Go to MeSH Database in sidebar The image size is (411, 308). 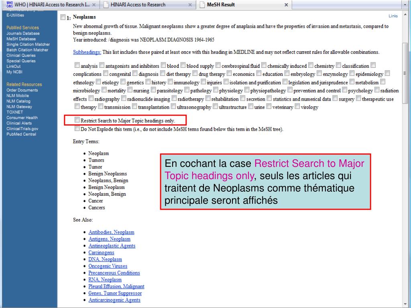tap(21, 39)
